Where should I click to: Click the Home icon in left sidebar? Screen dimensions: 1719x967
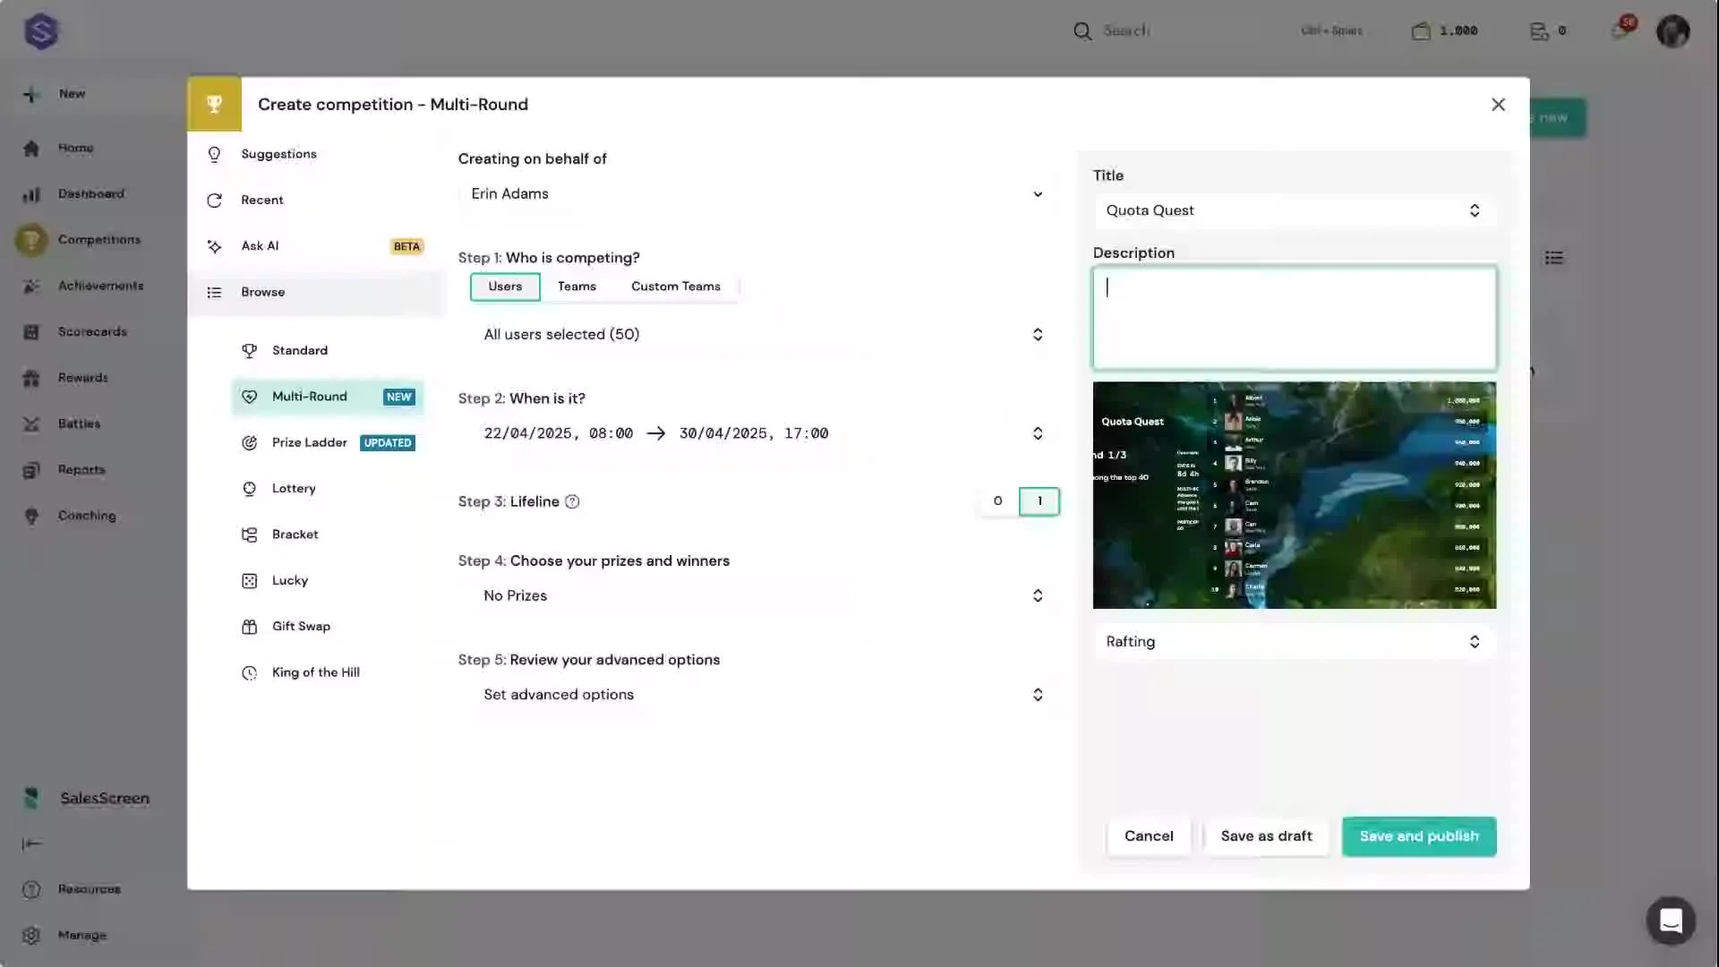pos(31,149)
